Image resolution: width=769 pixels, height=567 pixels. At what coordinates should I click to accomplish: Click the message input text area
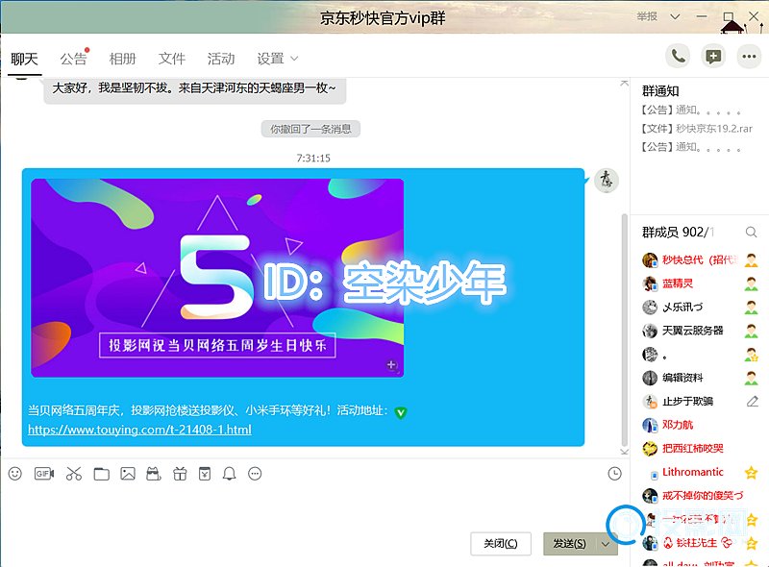tap(314, 505)
